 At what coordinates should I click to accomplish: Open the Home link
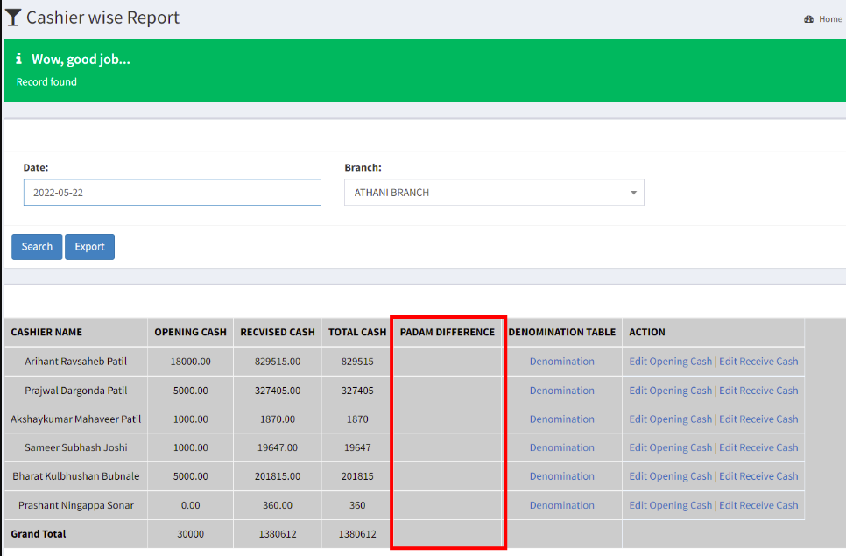(x=830, y=19)
